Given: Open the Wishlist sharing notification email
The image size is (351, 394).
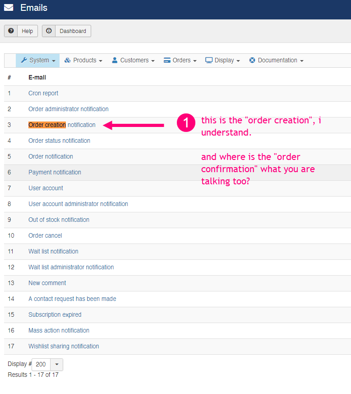Looking at the screenshot, I should coord(64,347).
